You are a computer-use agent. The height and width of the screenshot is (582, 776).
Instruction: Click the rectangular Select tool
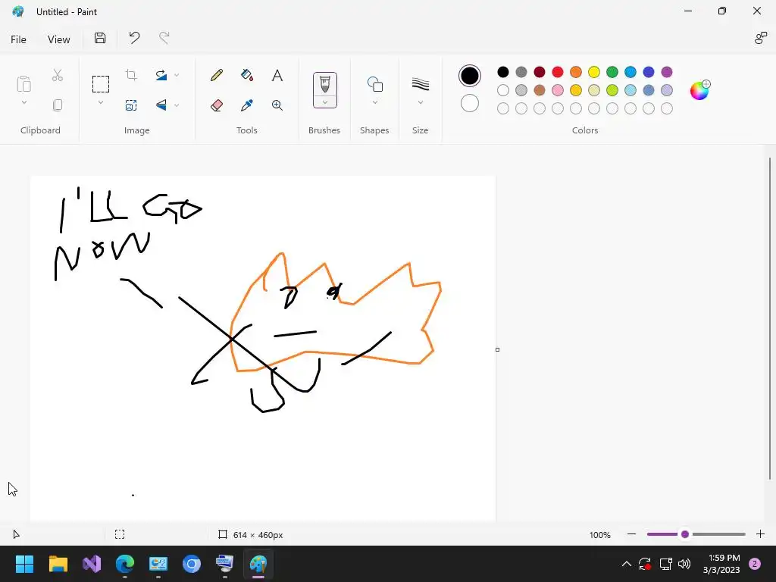click(x=101, y=84)
